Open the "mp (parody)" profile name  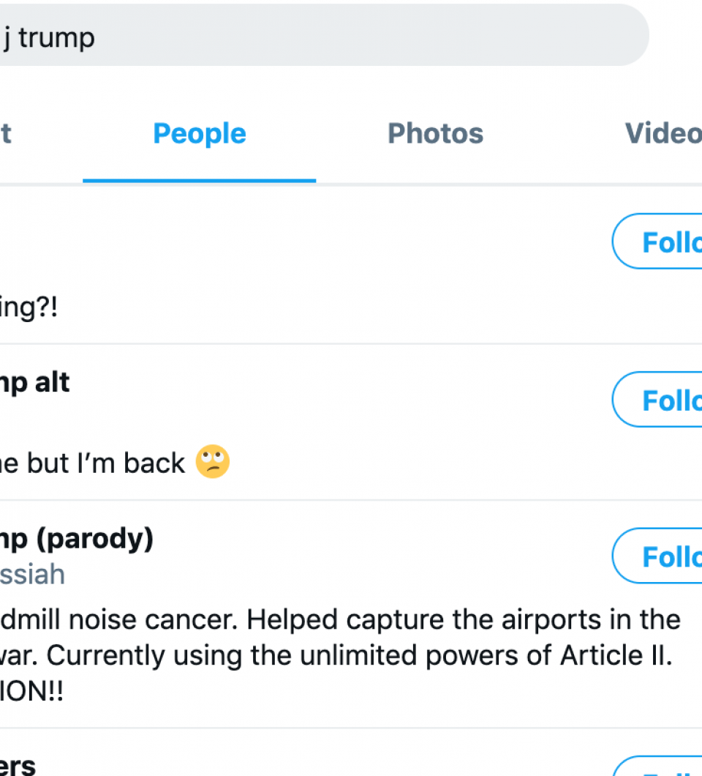tap(77, 540)
